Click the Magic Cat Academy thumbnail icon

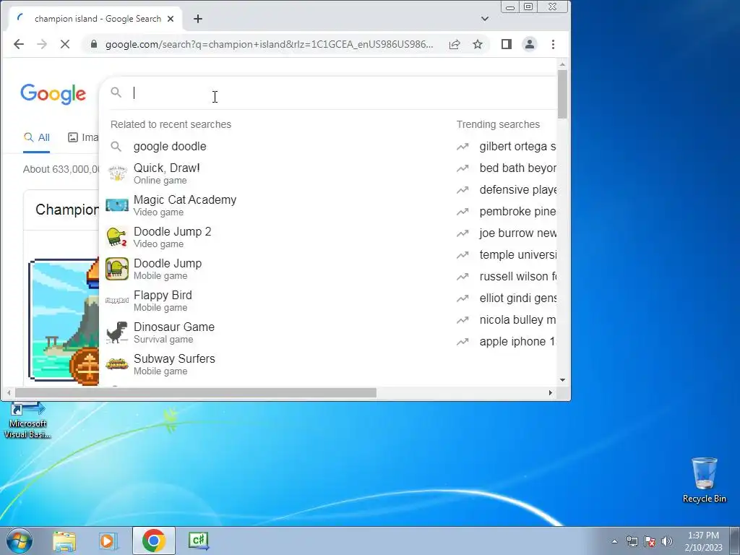(x=117, y=205)
